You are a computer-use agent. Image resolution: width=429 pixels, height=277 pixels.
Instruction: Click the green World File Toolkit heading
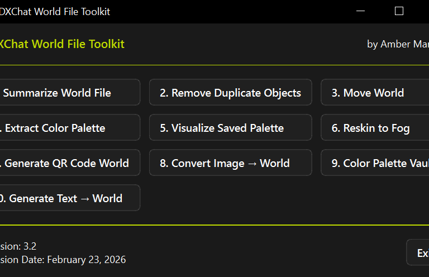tap(63, 44)
